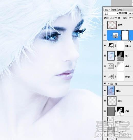Switch to the 通道 channels tab
Screen dimensions: 133x140
pyautogui.click(x=114, y=10)
